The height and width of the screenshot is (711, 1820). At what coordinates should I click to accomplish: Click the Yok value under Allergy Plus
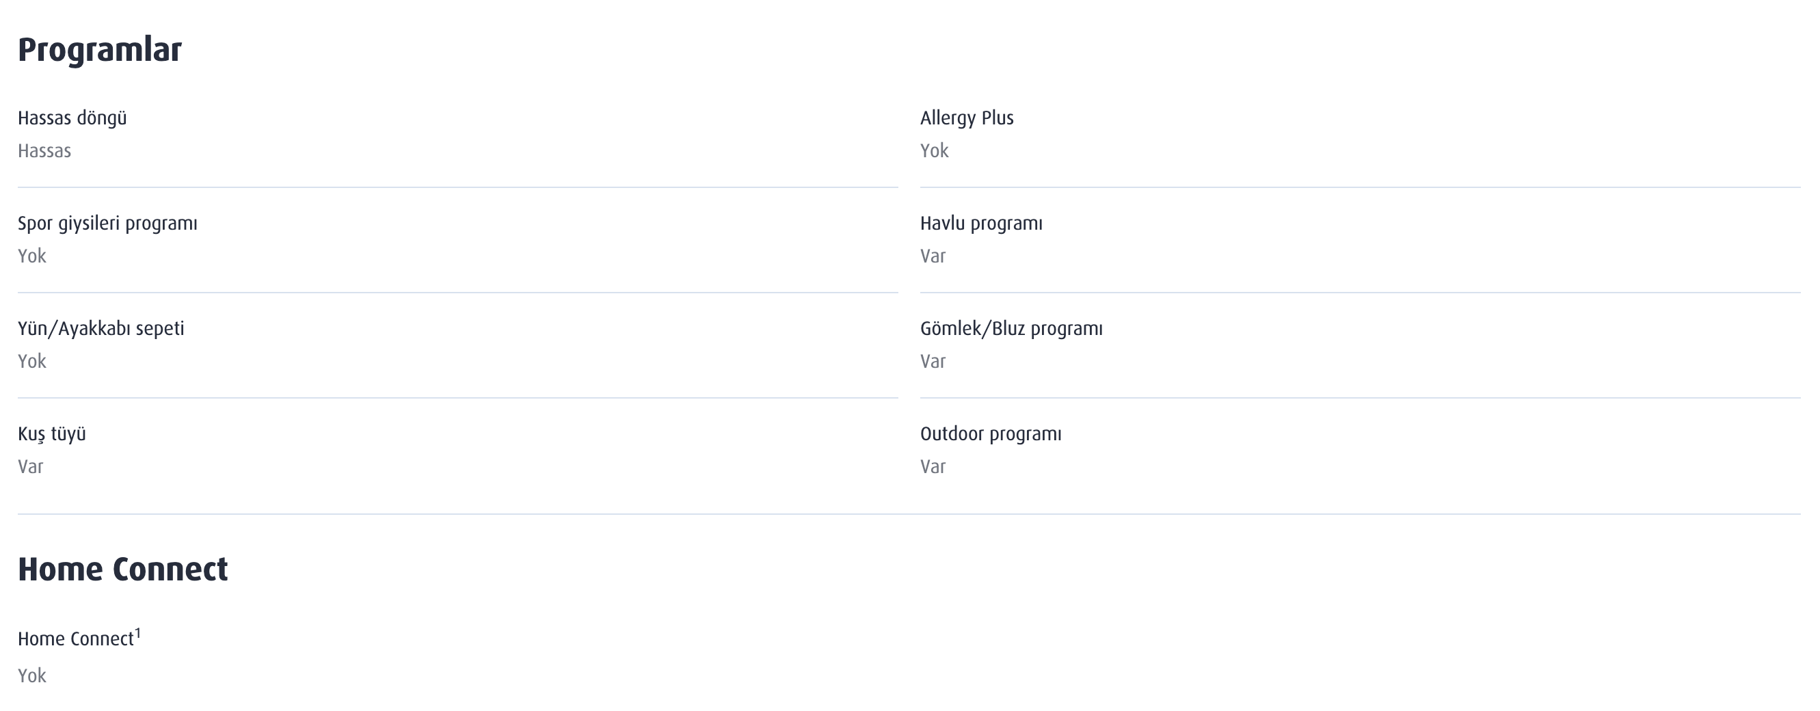click(934, 151)
